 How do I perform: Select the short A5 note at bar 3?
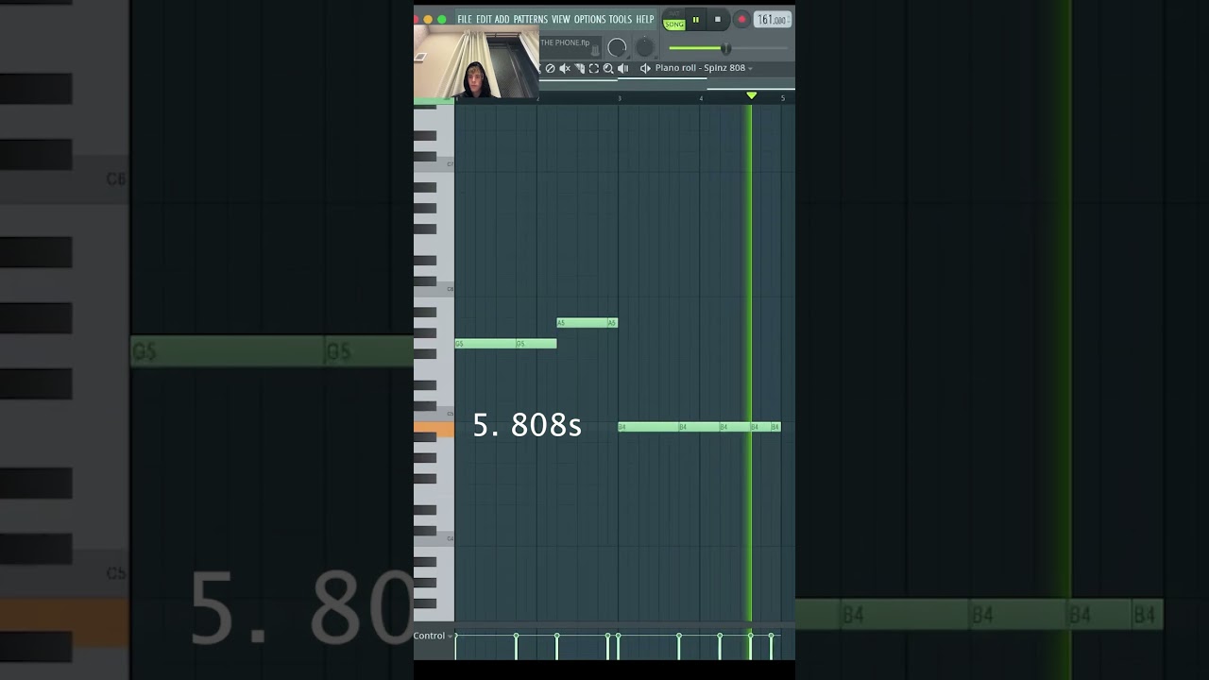612,323
